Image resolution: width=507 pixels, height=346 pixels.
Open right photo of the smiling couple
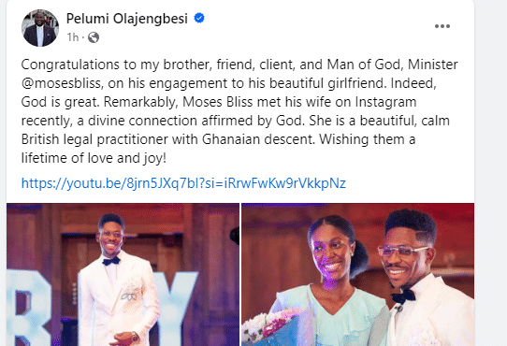[358, 275]
